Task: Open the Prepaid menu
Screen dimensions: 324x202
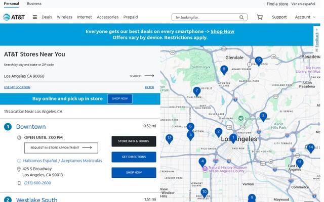Action: 131,17
